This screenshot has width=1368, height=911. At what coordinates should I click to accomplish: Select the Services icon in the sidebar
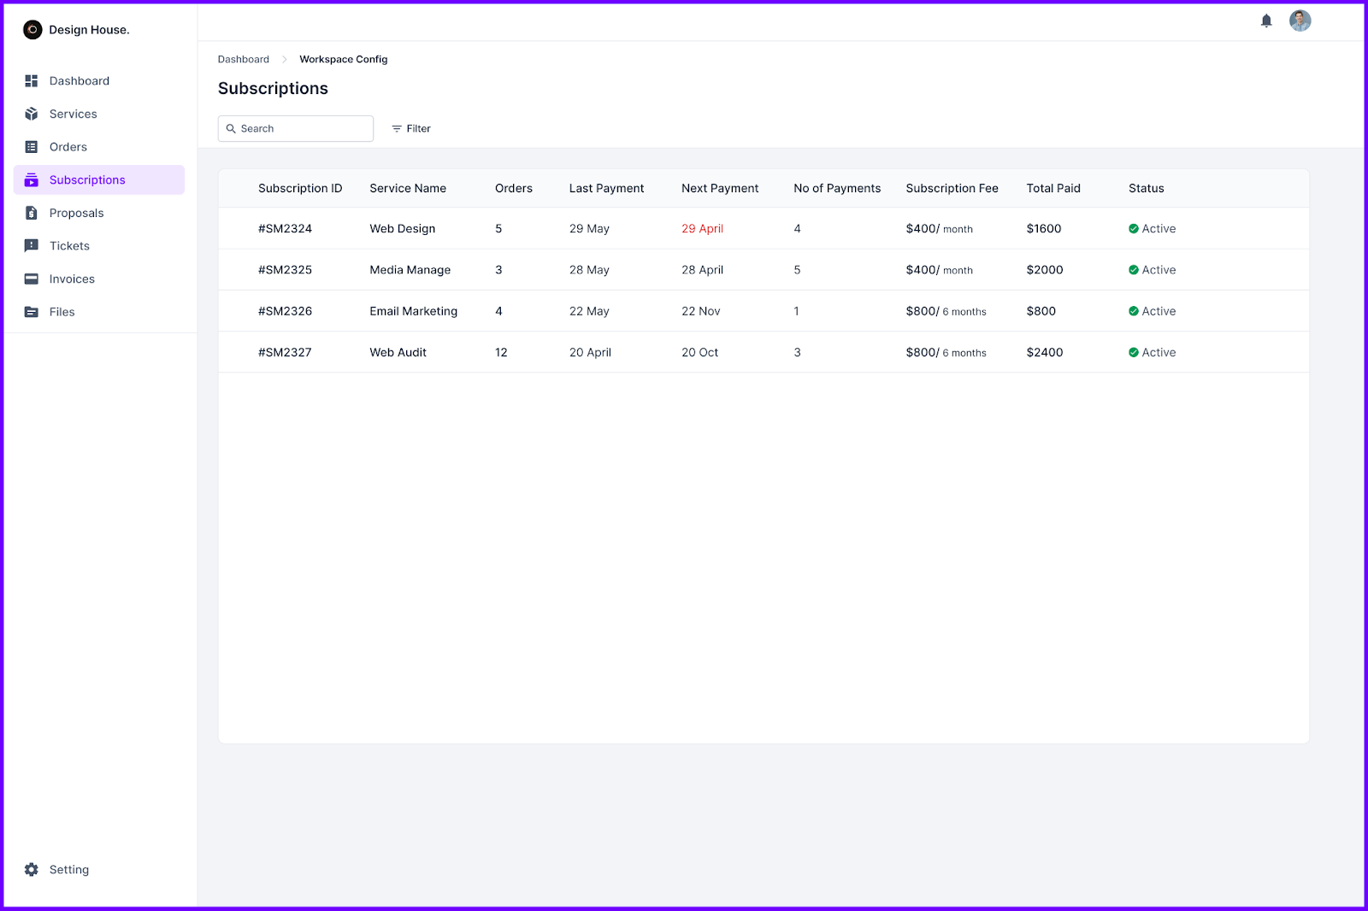(32, 113)
